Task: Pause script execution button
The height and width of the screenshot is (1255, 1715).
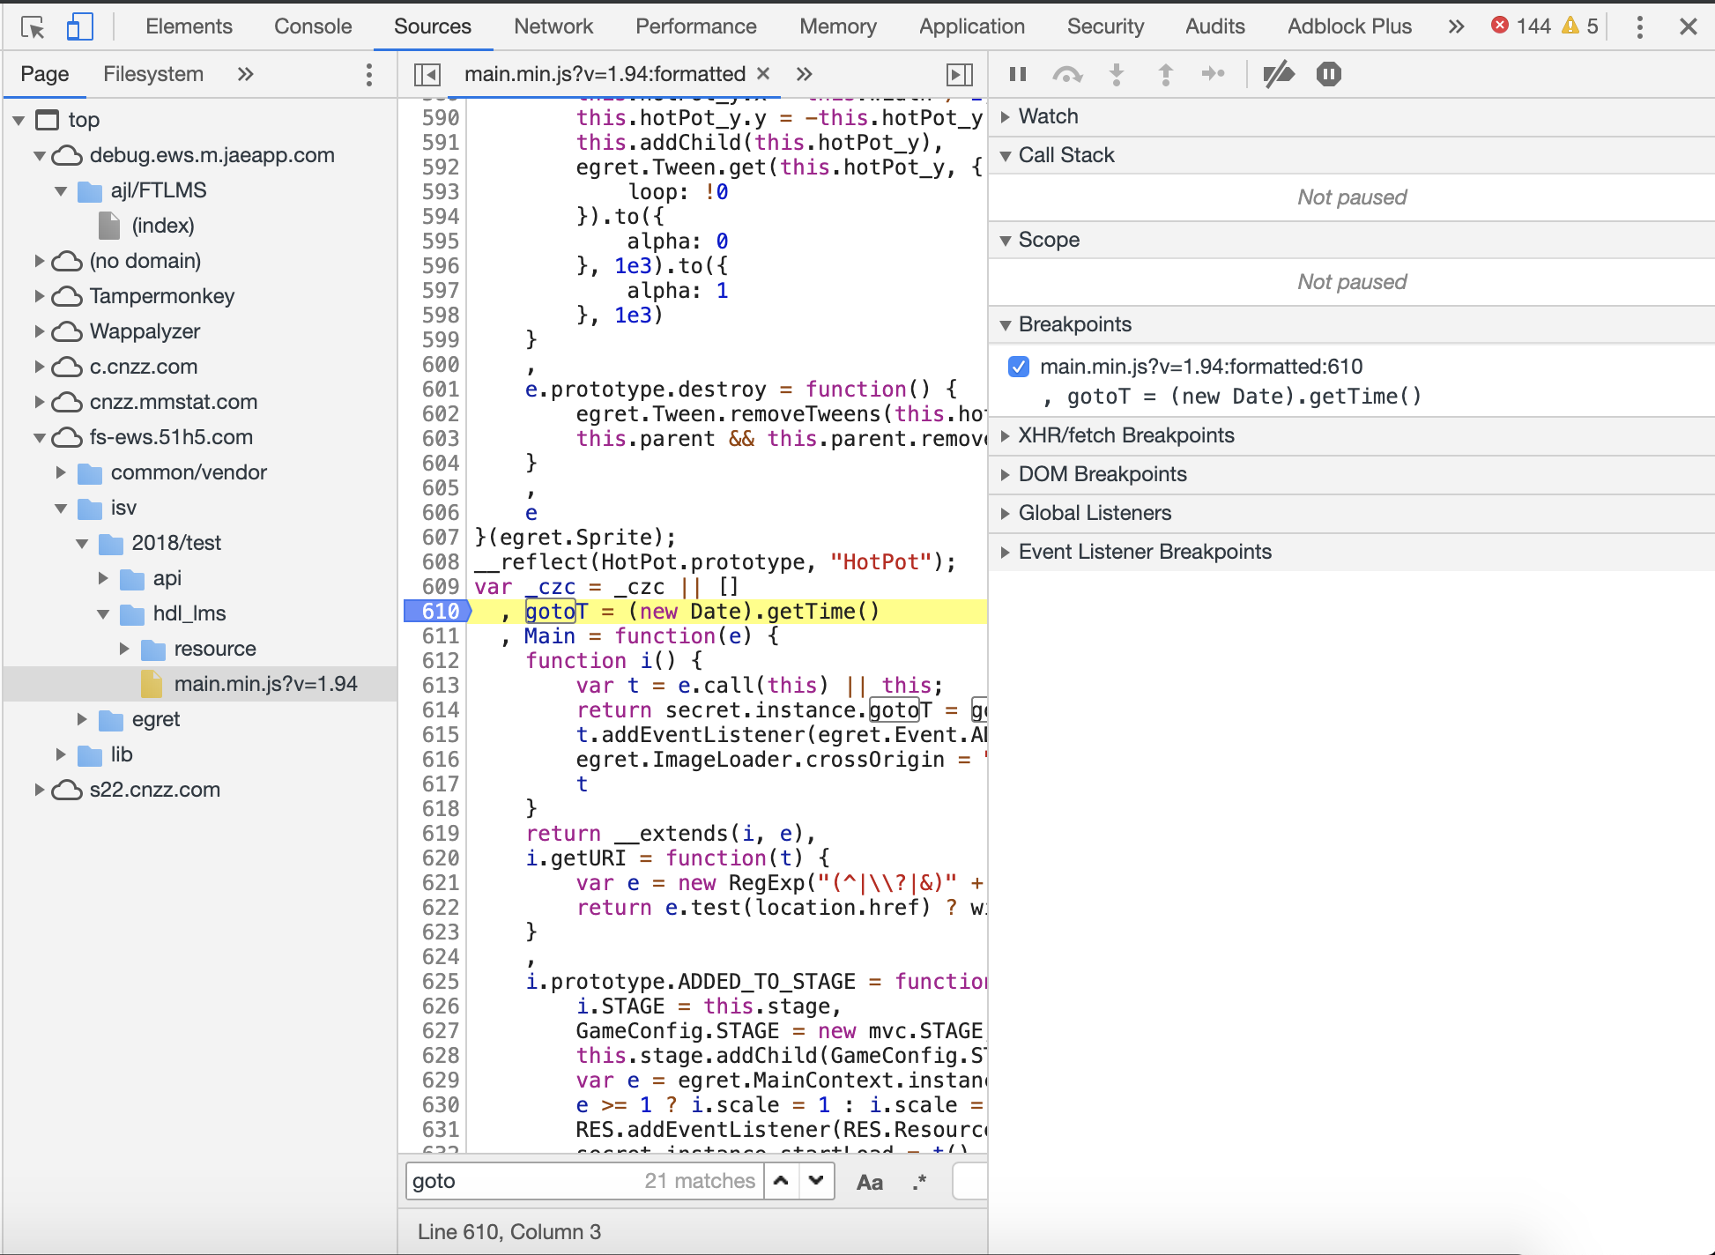Action: click(1018, 74)
